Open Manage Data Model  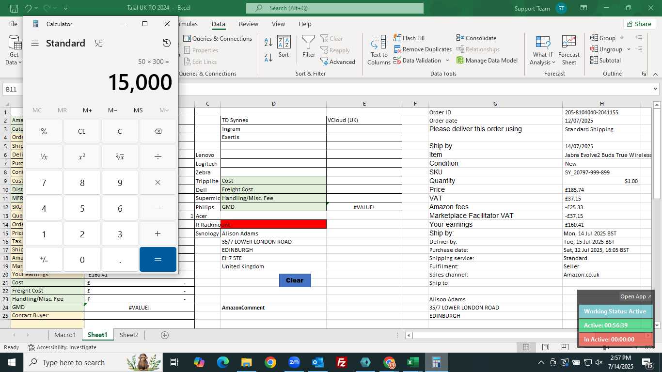coord(487,61)
